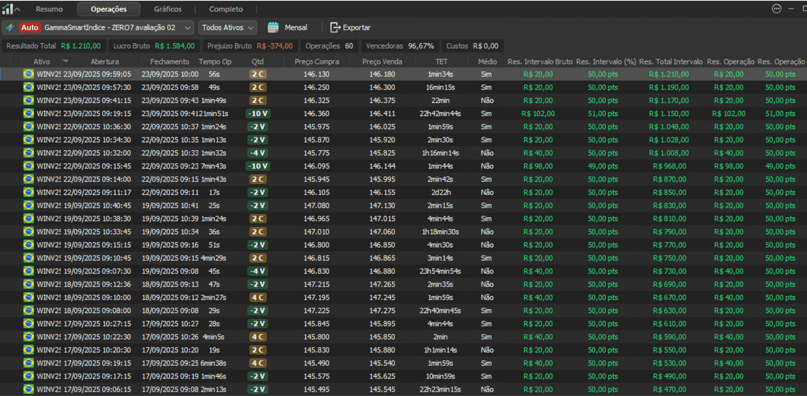Expand the GammaSmartIndice strategy dropdown
The image size is (807, 396).
click(187, 28)
